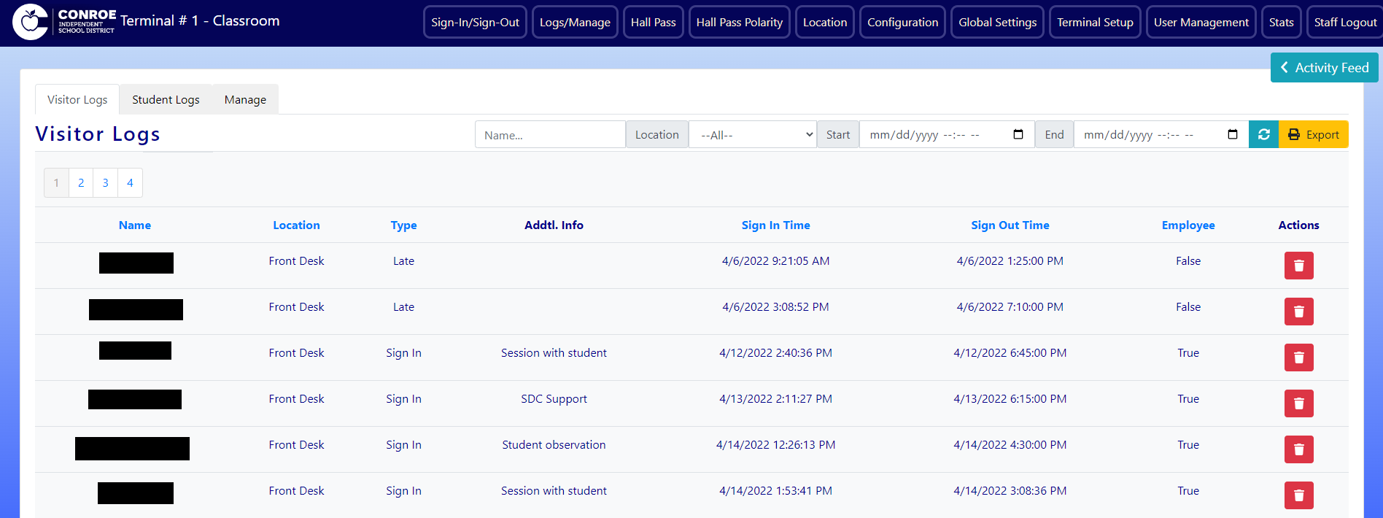Sort table by Sign In Time
1383x518 pixels.
(x=775, y=225)
